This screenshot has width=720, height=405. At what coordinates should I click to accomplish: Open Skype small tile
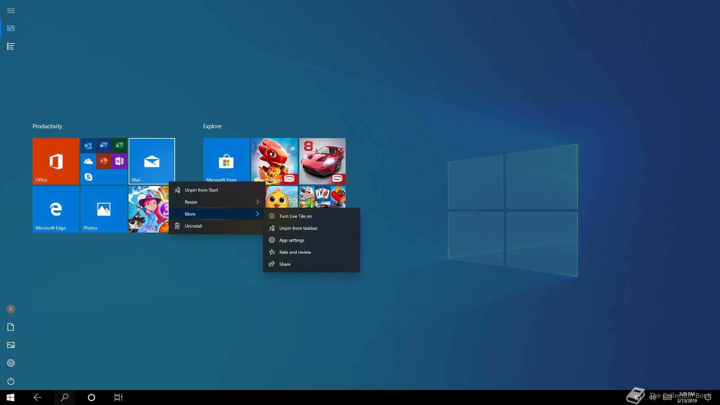(x=88, y=177)
